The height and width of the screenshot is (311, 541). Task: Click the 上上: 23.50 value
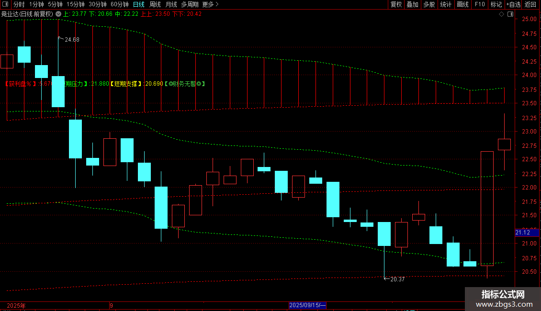156,14
